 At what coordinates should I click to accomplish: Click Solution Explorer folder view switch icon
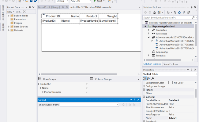pyautogui.click(x=159, y=13)
